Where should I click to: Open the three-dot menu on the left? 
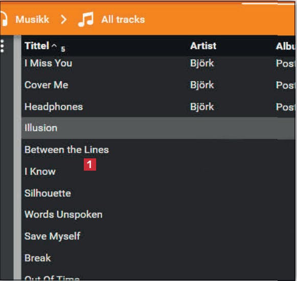point(2,46)
